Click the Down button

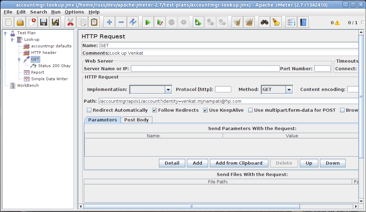[333, 163]
